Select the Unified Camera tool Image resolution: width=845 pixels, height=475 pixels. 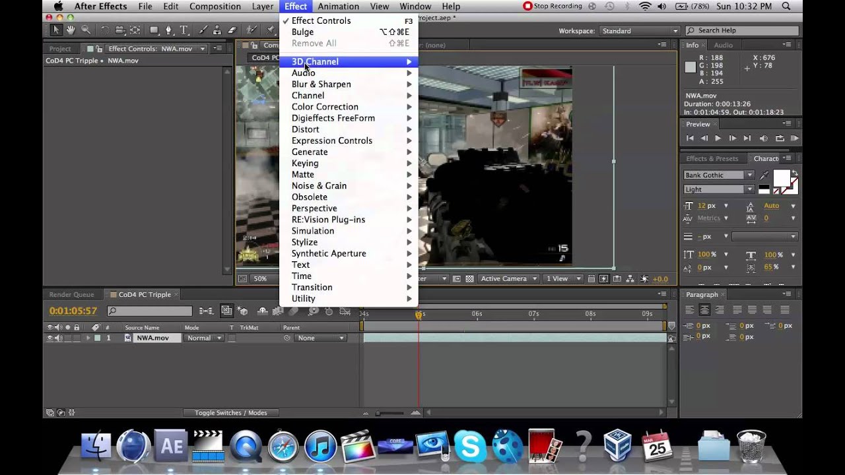pos(120,30)
